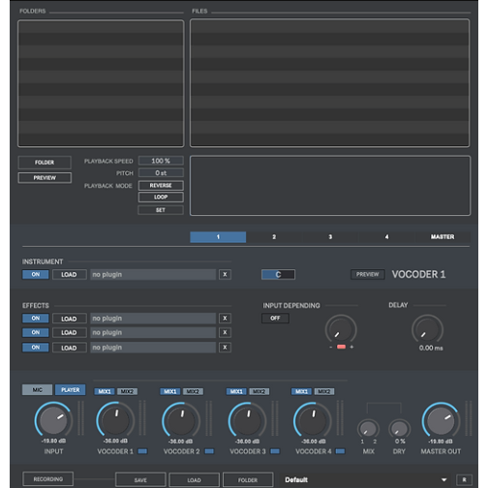The height and width of the screenshot is (488, 488).
Task: Remove the first effect plugin via X
Action: (225, 319)
